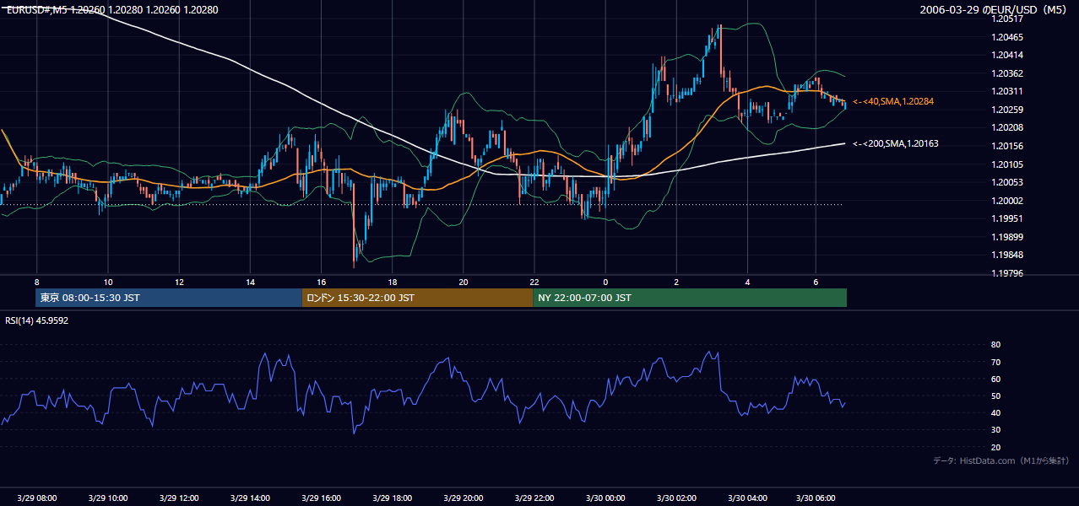Click the 3/29 22:00 time label

[534, 498]
